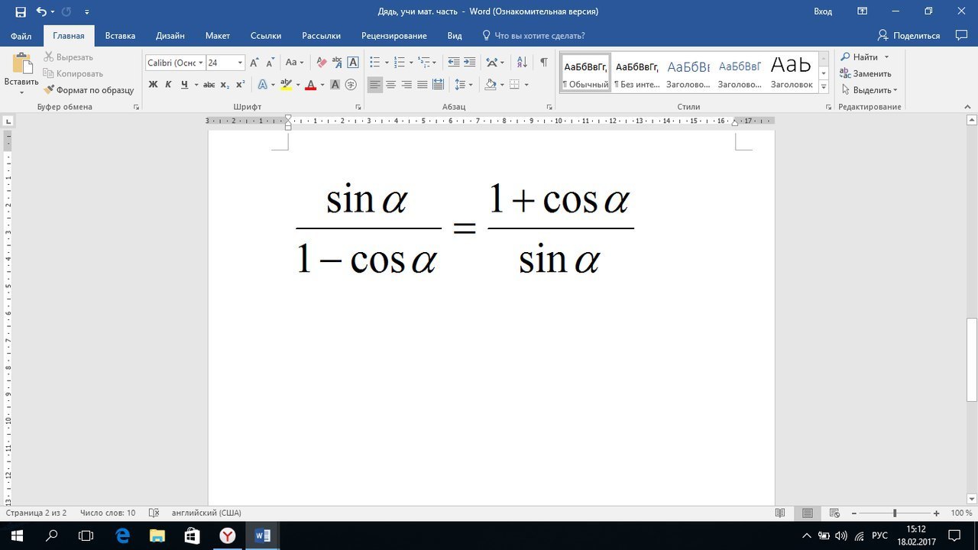The width and height of the screenshot is (978, 550).
Task: Center-align the paragraph
Action: [390, 85]
